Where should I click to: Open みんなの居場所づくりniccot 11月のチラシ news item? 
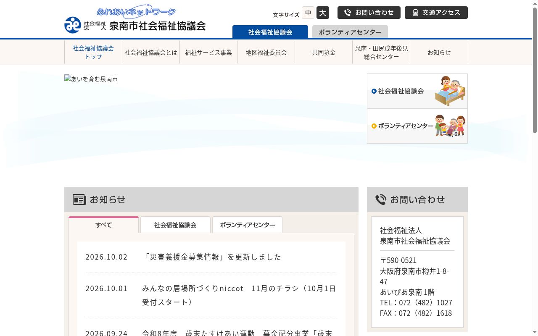coord(239,295)
